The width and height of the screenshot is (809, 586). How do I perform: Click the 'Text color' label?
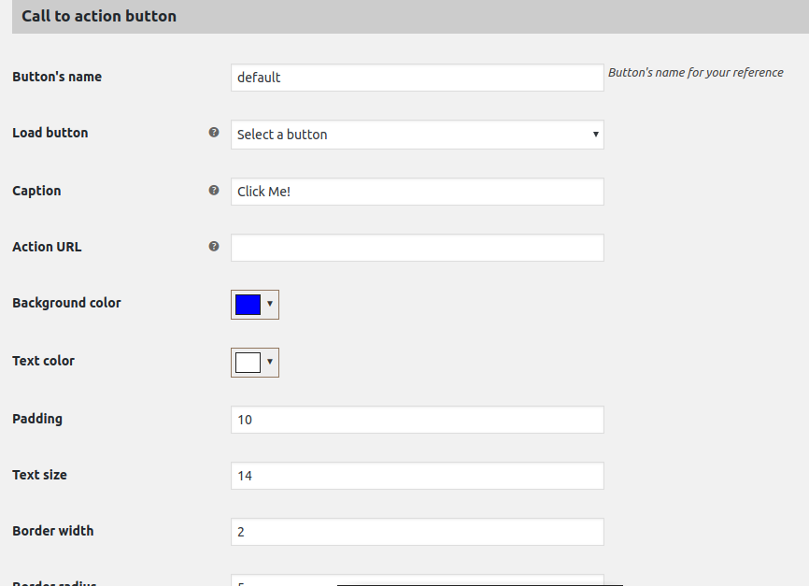point(43,361)
